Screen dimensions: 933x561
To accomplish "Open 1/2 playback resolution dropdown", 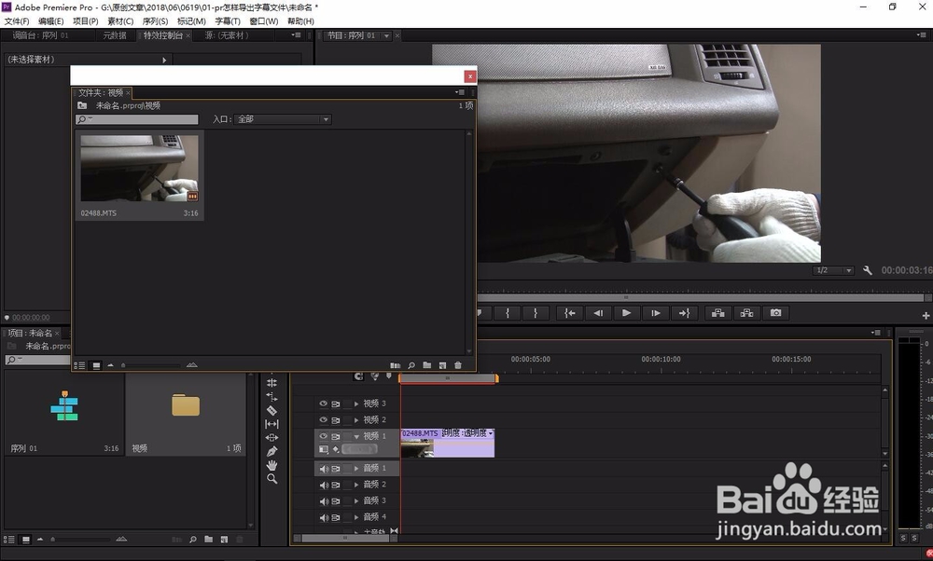I will tap(833, 270).
